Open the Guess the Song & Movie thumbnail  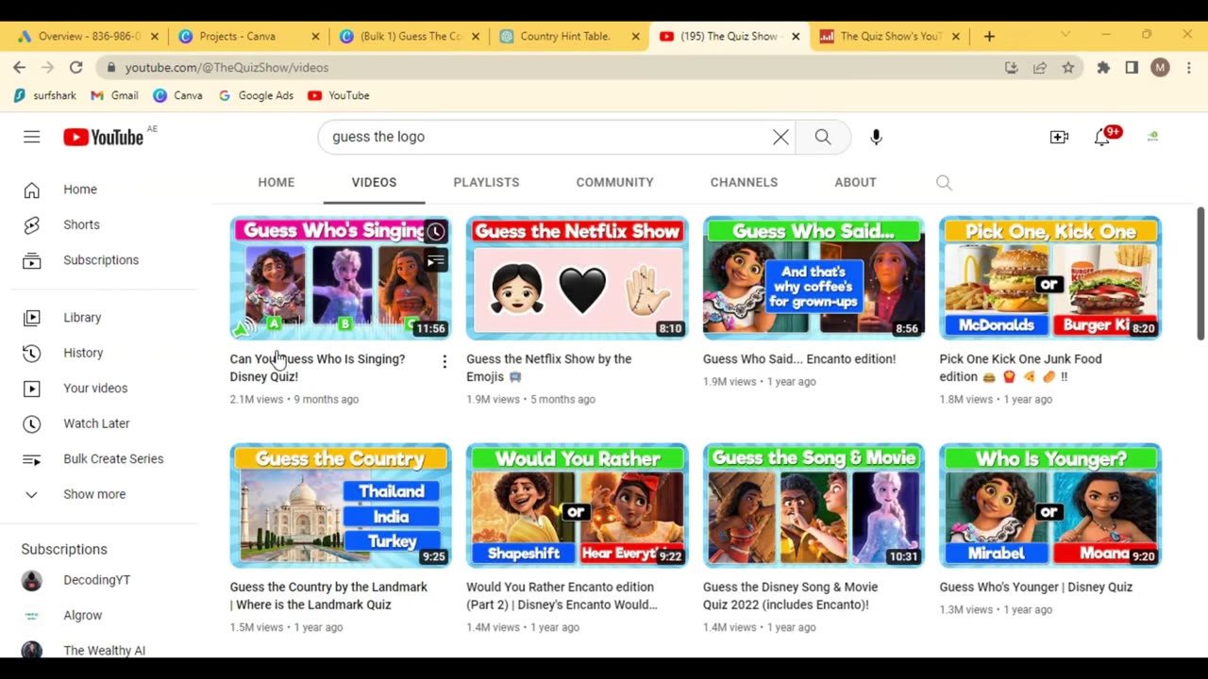click(x=814, y=505)
